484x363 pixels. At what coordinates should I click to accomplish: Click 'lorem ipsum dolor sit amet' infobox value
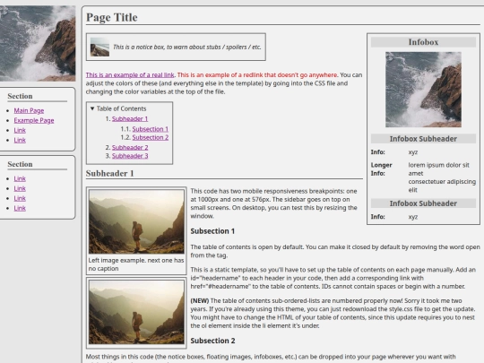(x=438, y=169)
